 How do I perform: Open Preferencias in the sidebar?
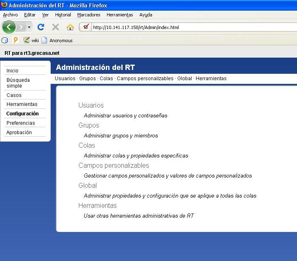(x=20, y=123)
